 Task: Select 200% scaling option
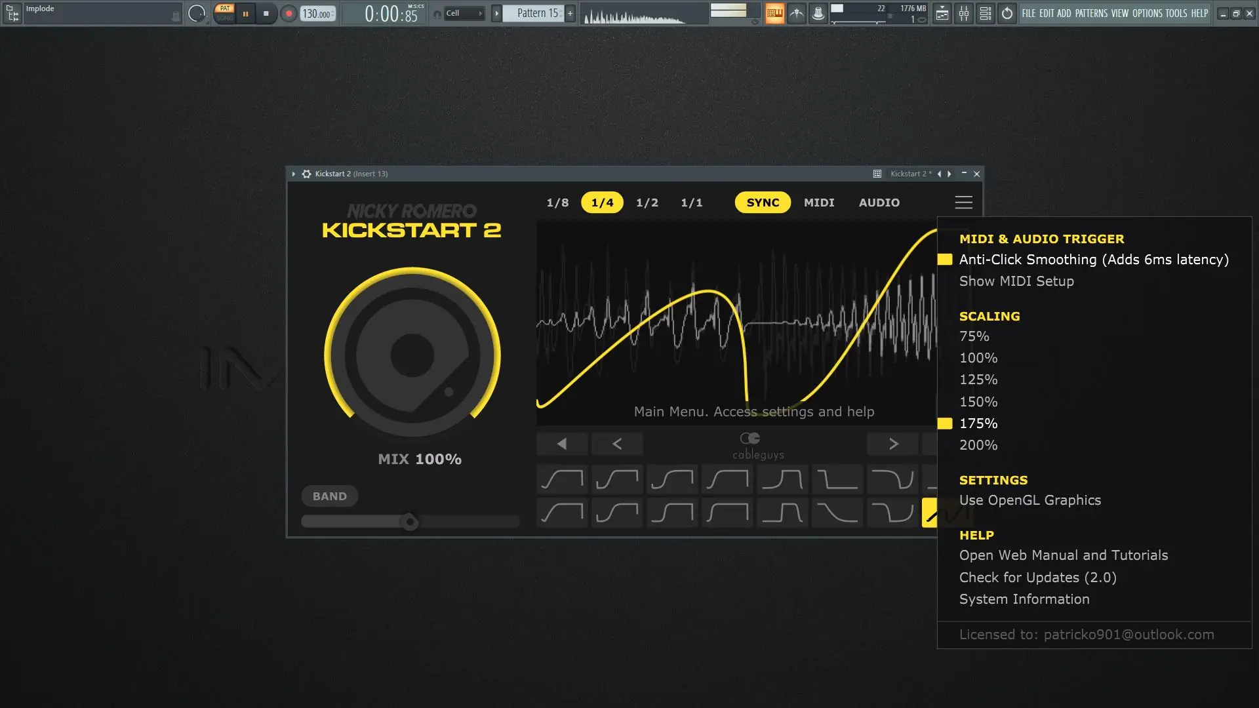coord(978,445)
